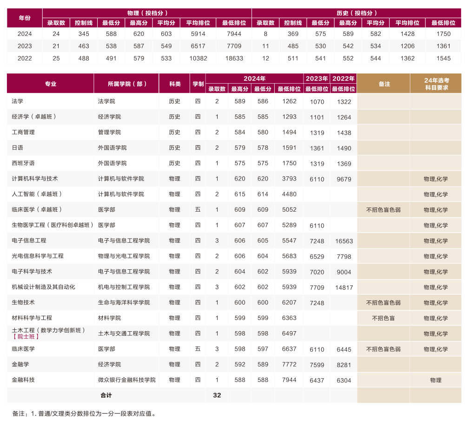Select the 历史(投档分) header
The image size is (470, 427).
point(357,13)
